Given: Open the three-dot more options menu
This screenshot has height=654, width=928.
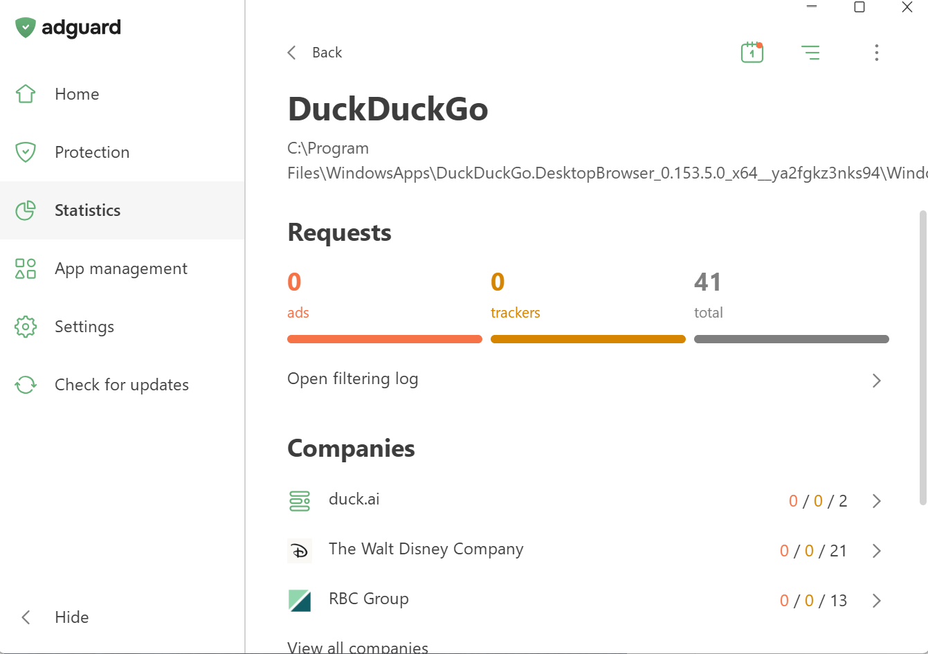Looking at the screenshot, I should (x=876, y=53).
